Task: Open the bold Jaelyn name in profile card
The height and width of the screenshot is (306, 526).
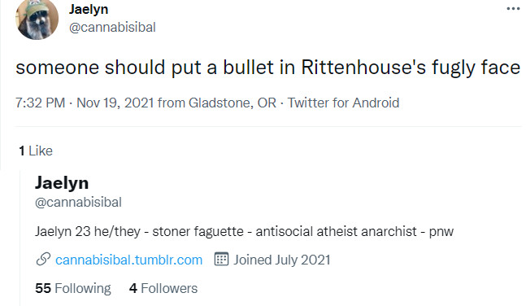Action: (x=62, y=183)
